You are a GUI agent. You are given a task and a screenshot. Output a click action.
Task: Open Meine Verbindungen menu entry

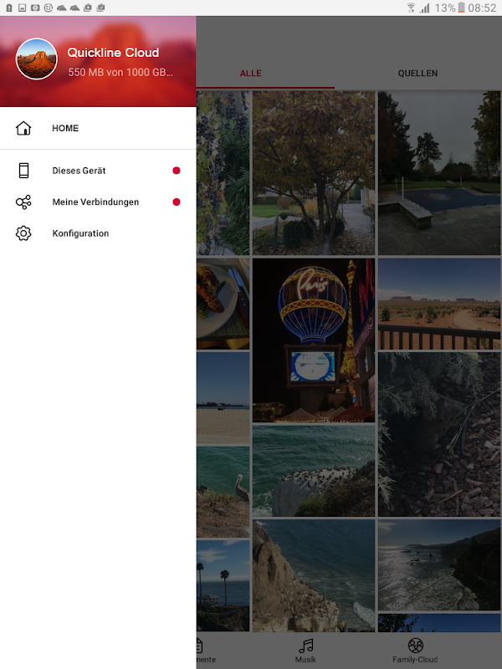98,202
